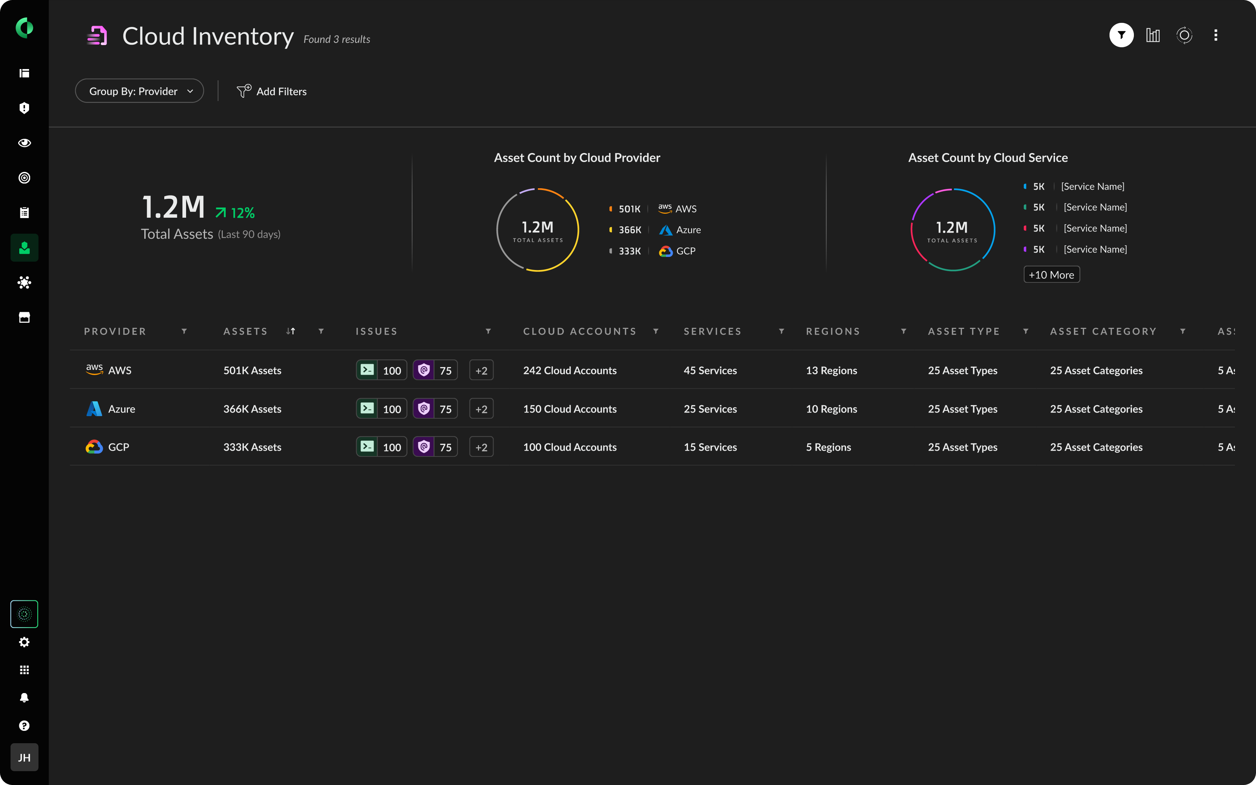
Task: Click the Add Filters menu option
Action: pos(272,91)
